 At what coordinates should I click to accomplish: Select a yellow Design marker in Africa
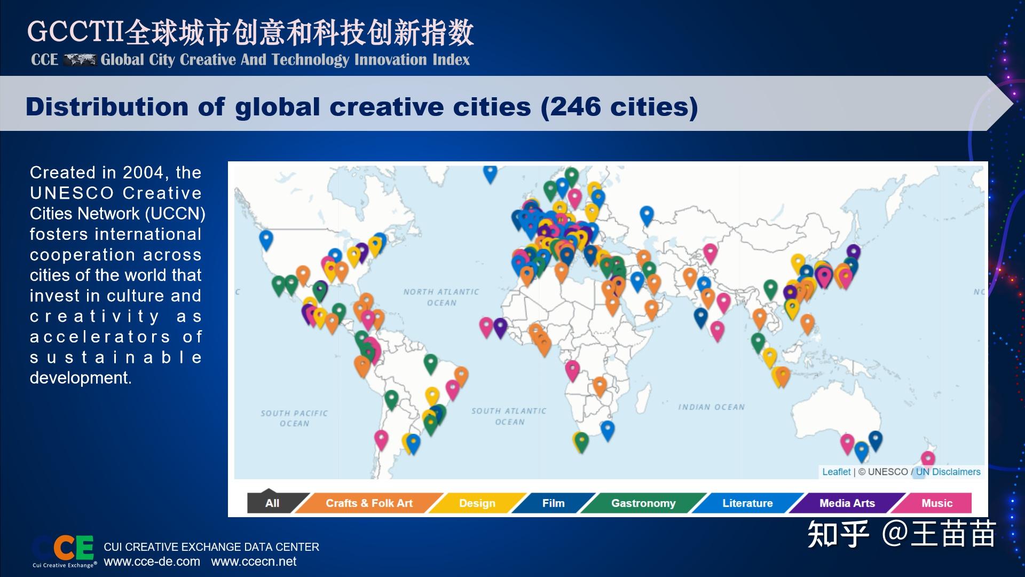(575, 437)
